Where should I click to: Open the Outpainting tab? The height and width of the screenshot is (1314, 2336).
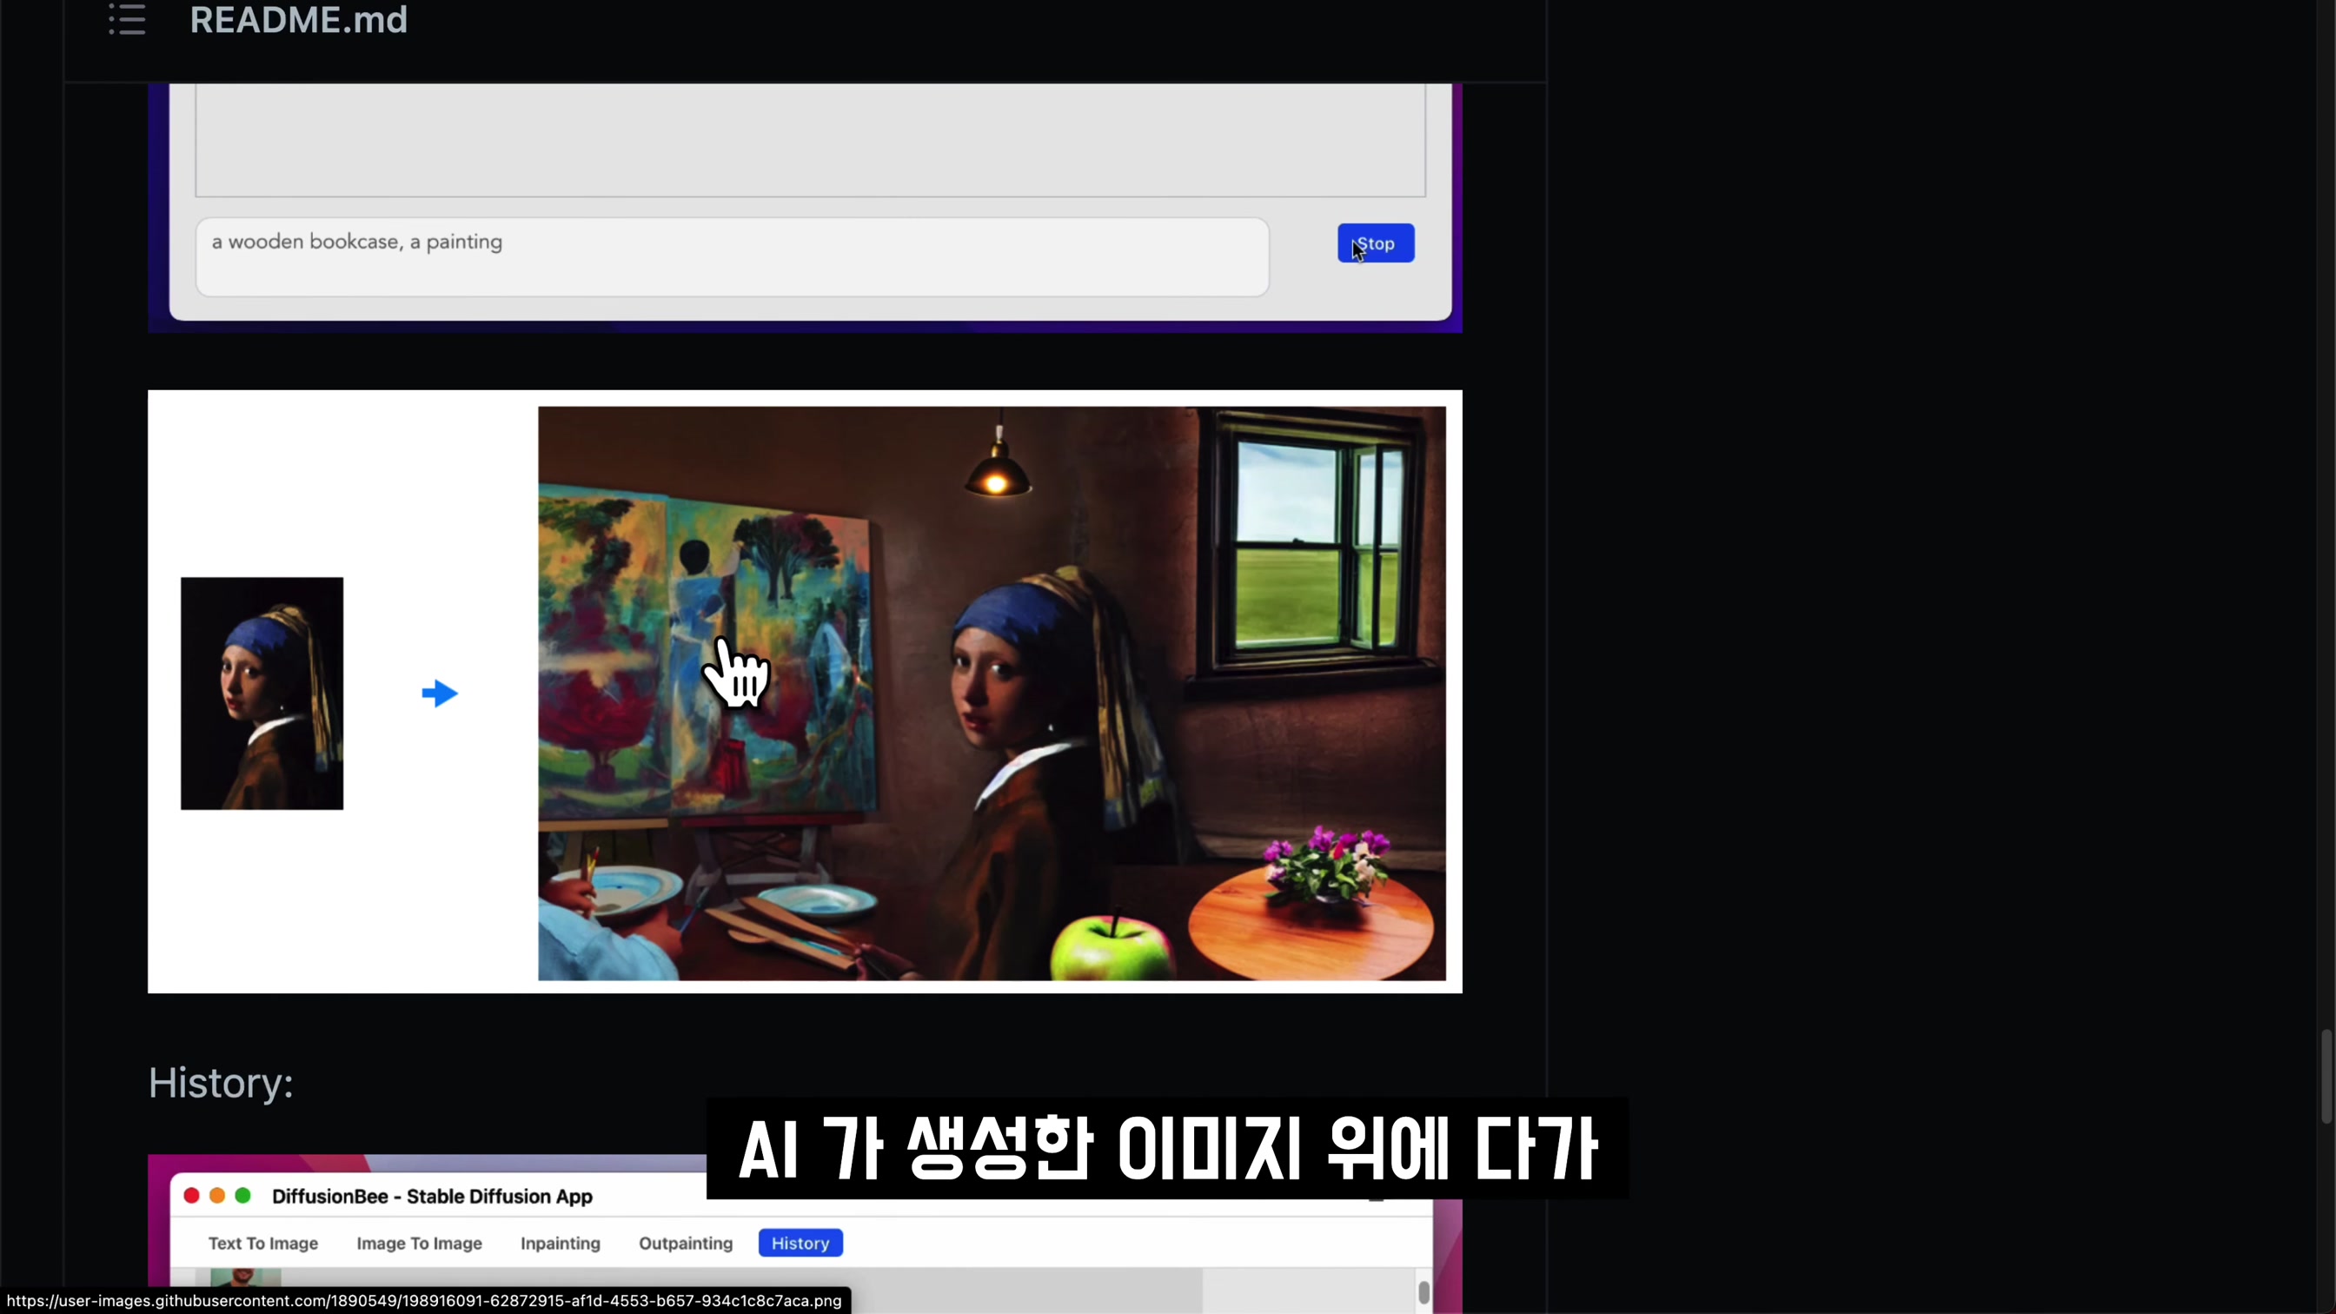tap(686, 1244)
